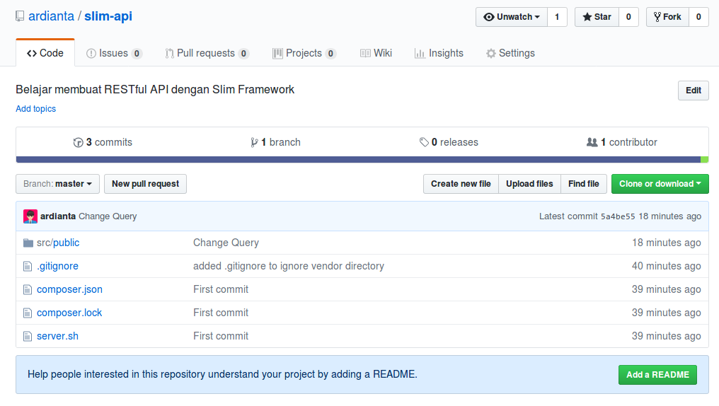This screenshot has width=719, height=406.
Task: Click the language breakdown color bar
Action: [362, 159]
